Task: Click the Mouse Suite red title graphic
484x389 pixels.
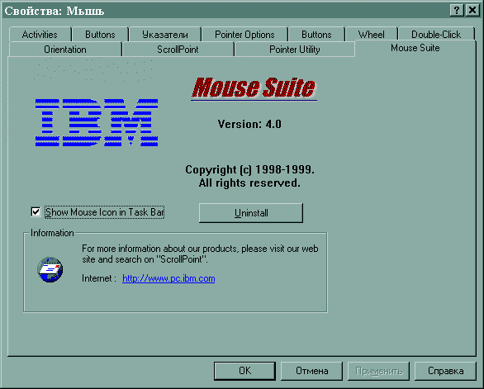Action: tap(254, 88)
